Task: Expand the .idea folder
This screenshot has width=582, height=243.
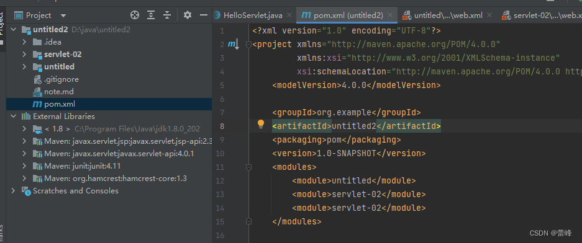Action: (x=24, y=42)
